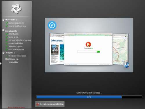
Task: Select the Kész a telepítésre step
Action: point(16,50)
